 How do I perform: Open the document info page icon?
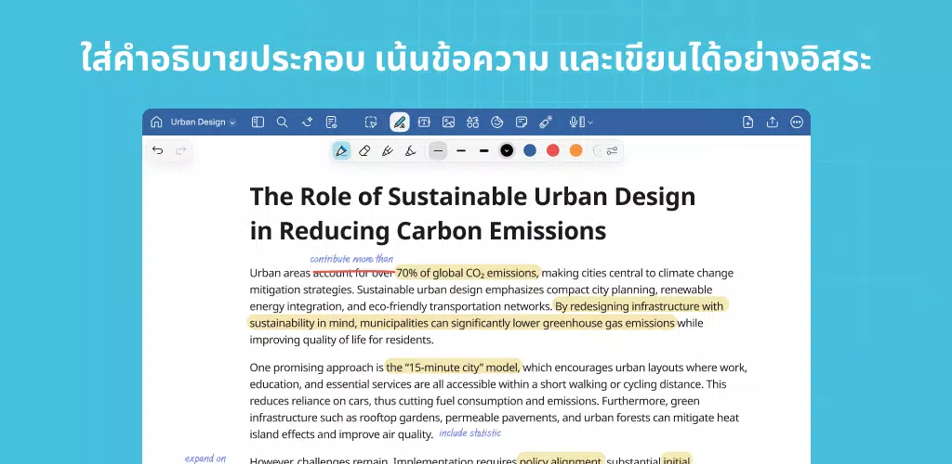[332, 122]
